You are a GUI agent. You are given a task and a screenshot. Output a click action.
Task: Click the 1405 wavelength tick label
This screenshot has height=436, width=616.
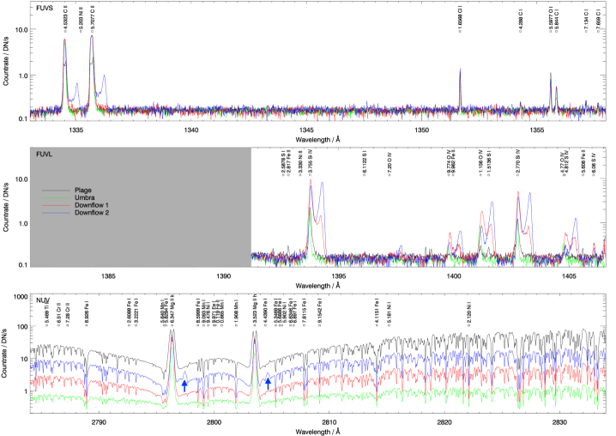click(569, 276)
